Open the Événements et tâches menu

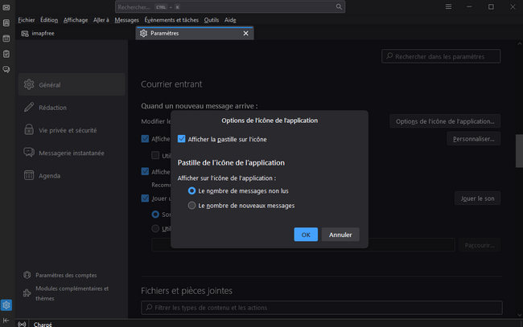click(x=171, y=19)
